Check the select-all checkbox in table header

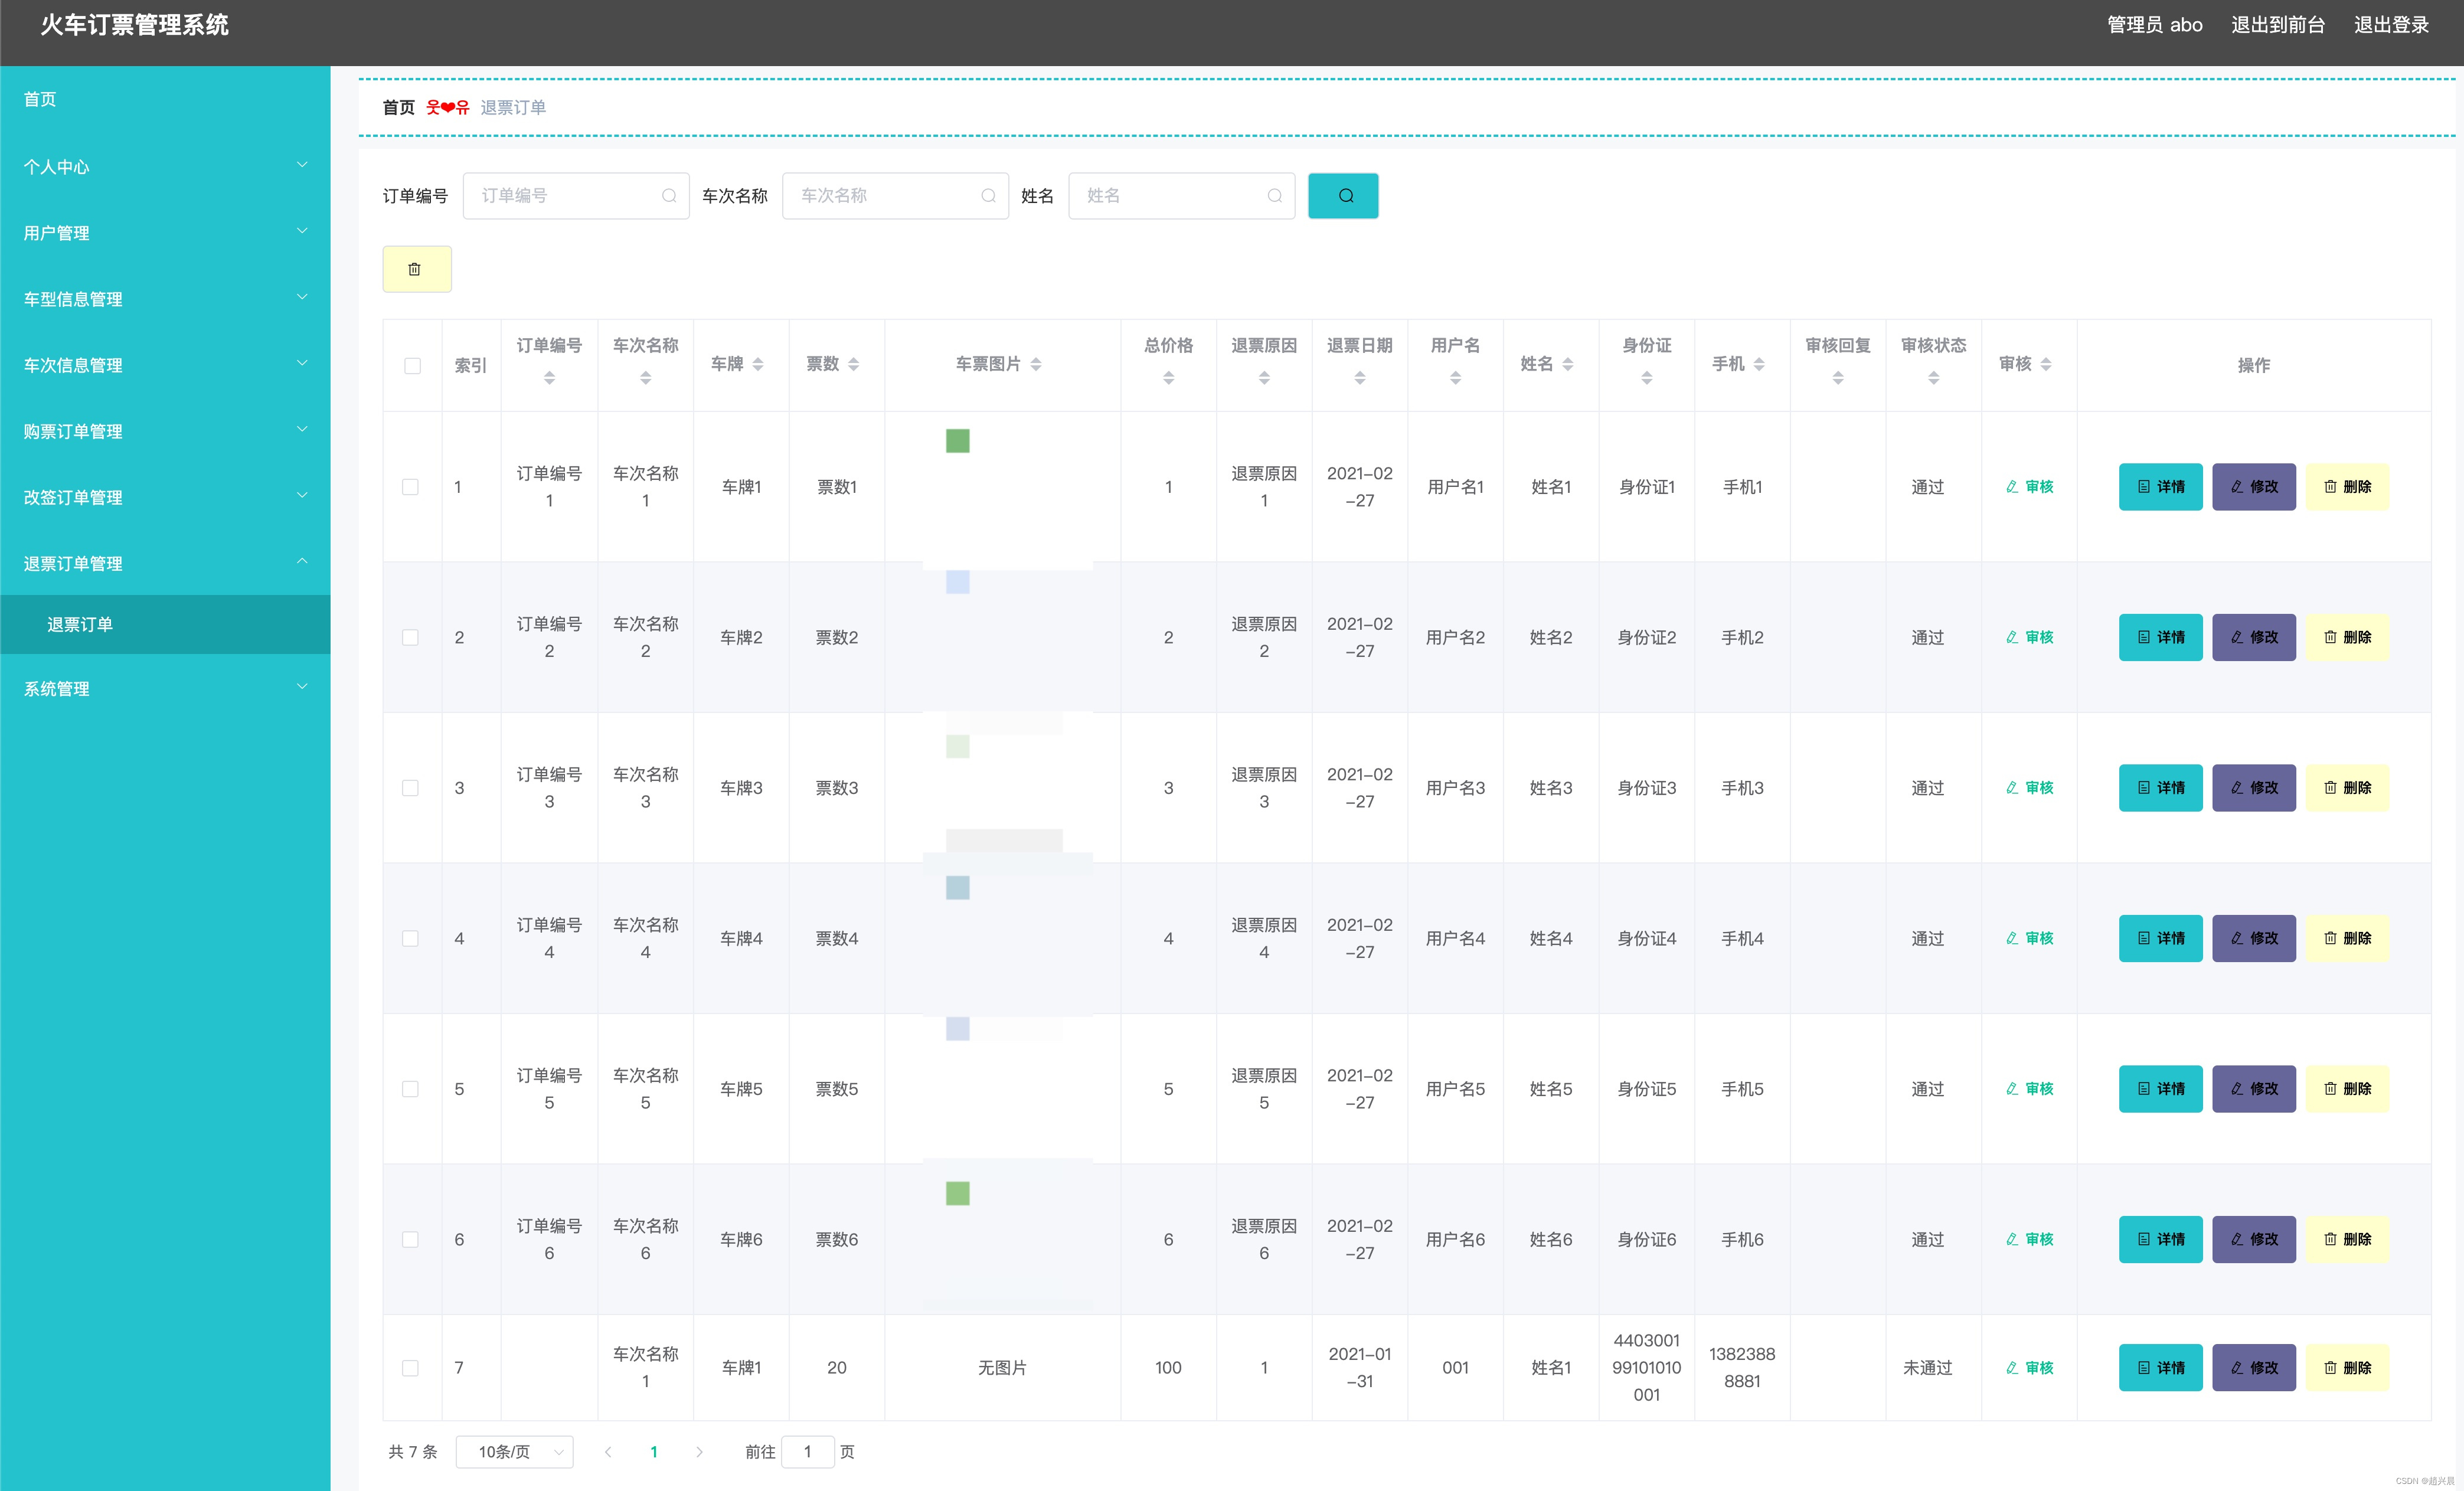(x=412, y=365)
